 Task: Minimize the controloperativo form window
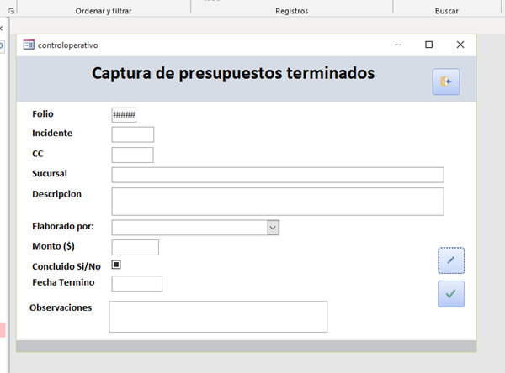point(397,45)
